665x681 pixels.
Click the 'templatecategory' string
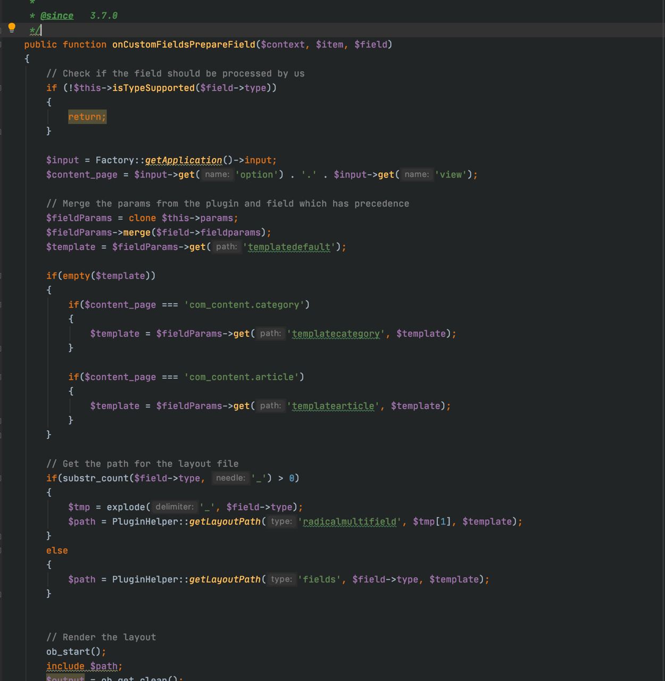tap(336, 334)
